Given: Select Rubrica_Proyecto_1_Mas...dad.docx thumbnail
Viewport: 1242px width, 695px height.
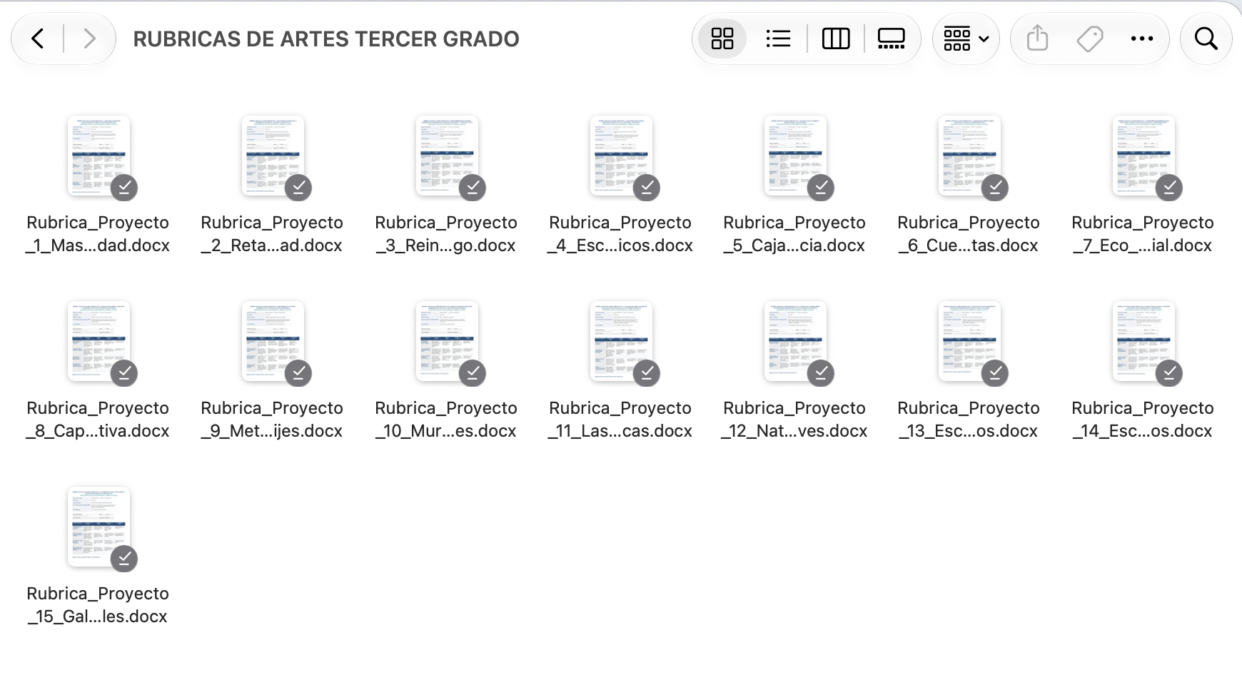Looking at the screenshot, I should click(99, 156).
